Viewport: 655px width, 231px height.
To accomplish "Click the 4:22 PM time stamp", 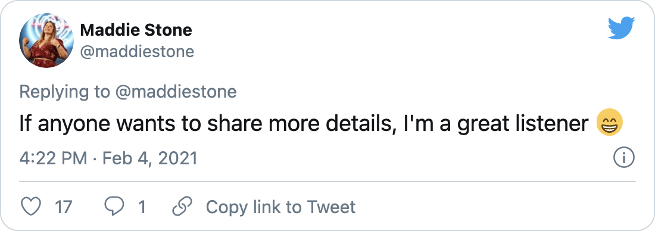I will (x=54, y=159).
